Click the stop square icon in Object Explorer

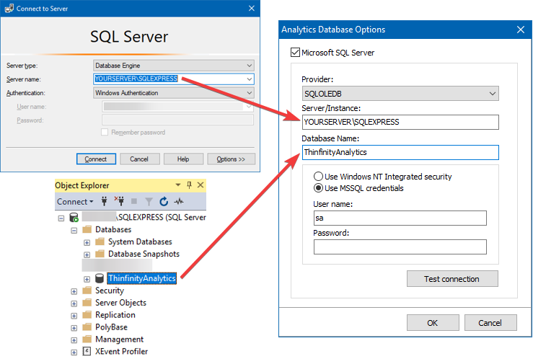(134, 201)
